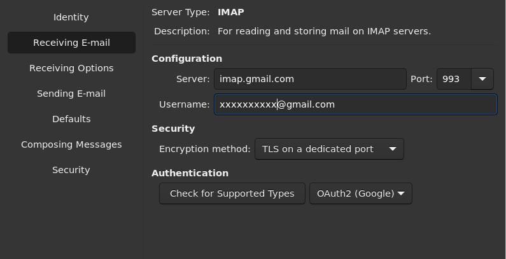The width and height of the screenshot is (506, 259).
Task: Click the Server field with imap.gmail.com
Action: (310, 79)
